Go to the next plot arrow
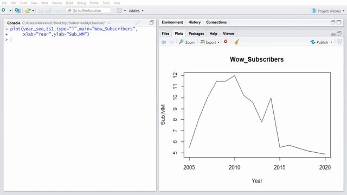347x195 pixels. click(171, 42)
